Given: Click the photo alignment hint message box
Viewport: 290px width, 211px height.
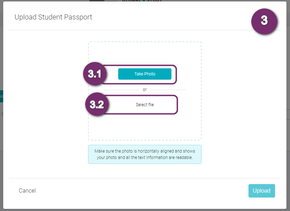Looking at the screenshot, I should pyautogui.click(x=144, y=154).
